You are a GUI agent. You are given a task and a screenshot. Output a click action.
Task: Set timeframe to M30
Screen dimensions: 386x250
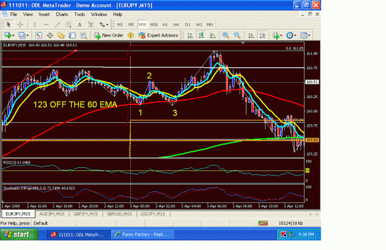[154, 24]
